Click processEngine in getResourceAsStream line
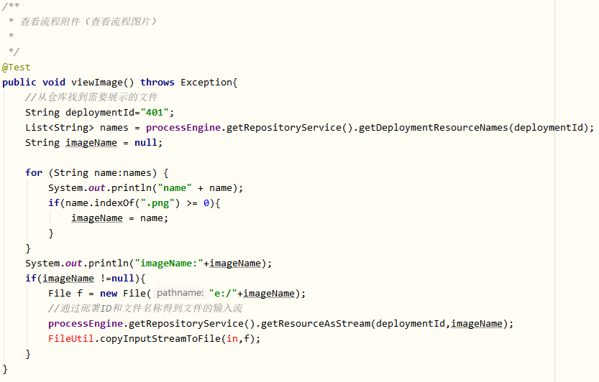599x382 pixels. point(86,324)
